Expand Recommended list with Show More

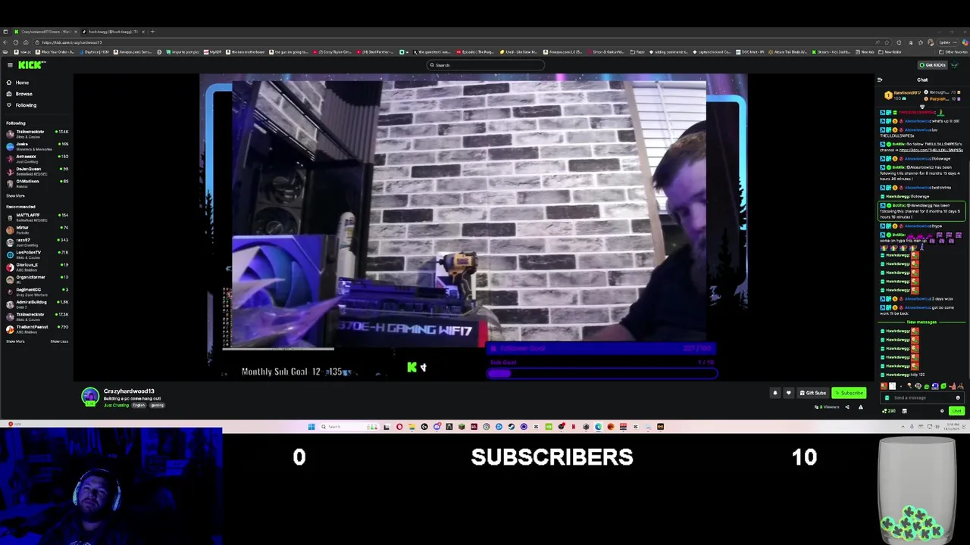click(15, 341)
